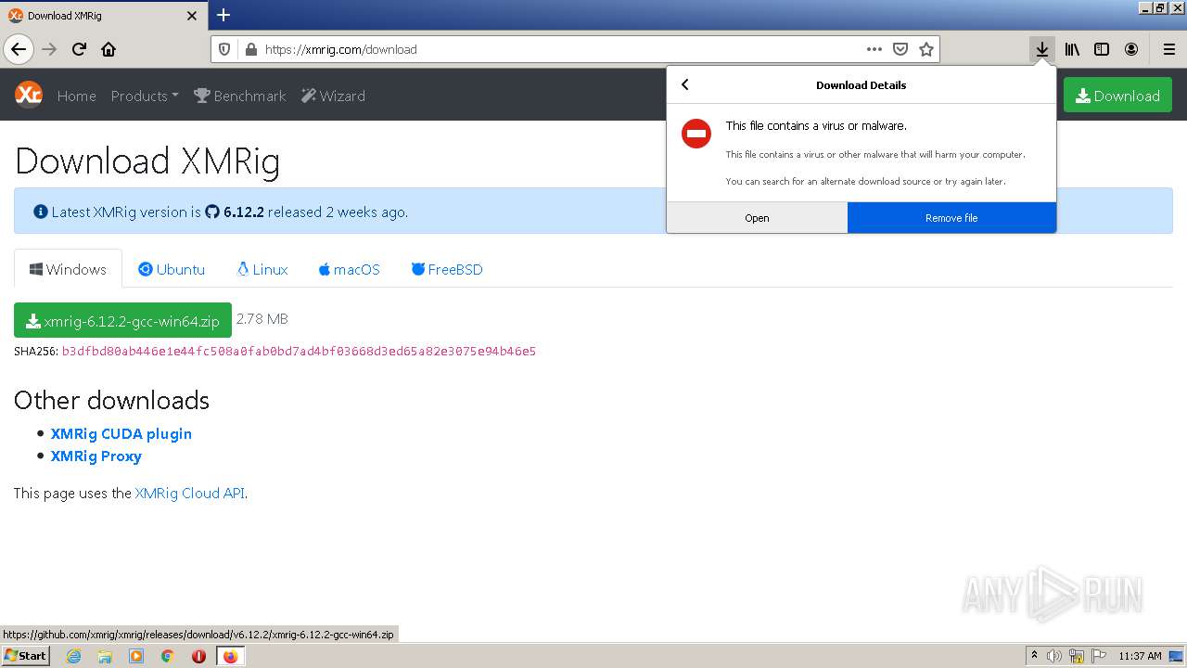Open Windows Explorer from taskbar

tap(105, 656)
